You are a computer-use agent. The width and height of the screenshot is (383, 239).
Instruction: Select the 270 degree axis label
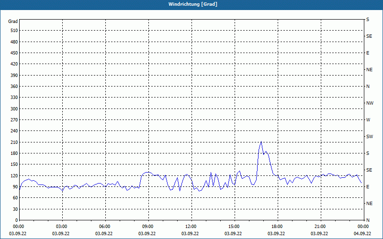[x=14, y=120]
